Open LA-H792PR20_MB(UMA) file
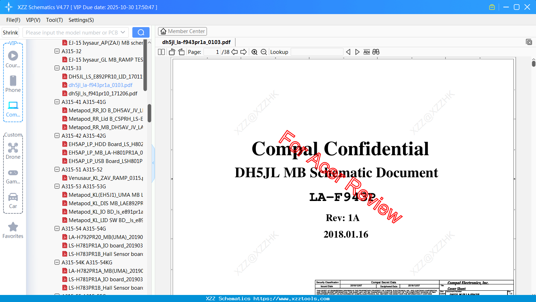Viewport: 536px width, 302px height. (x=102, y=237)
